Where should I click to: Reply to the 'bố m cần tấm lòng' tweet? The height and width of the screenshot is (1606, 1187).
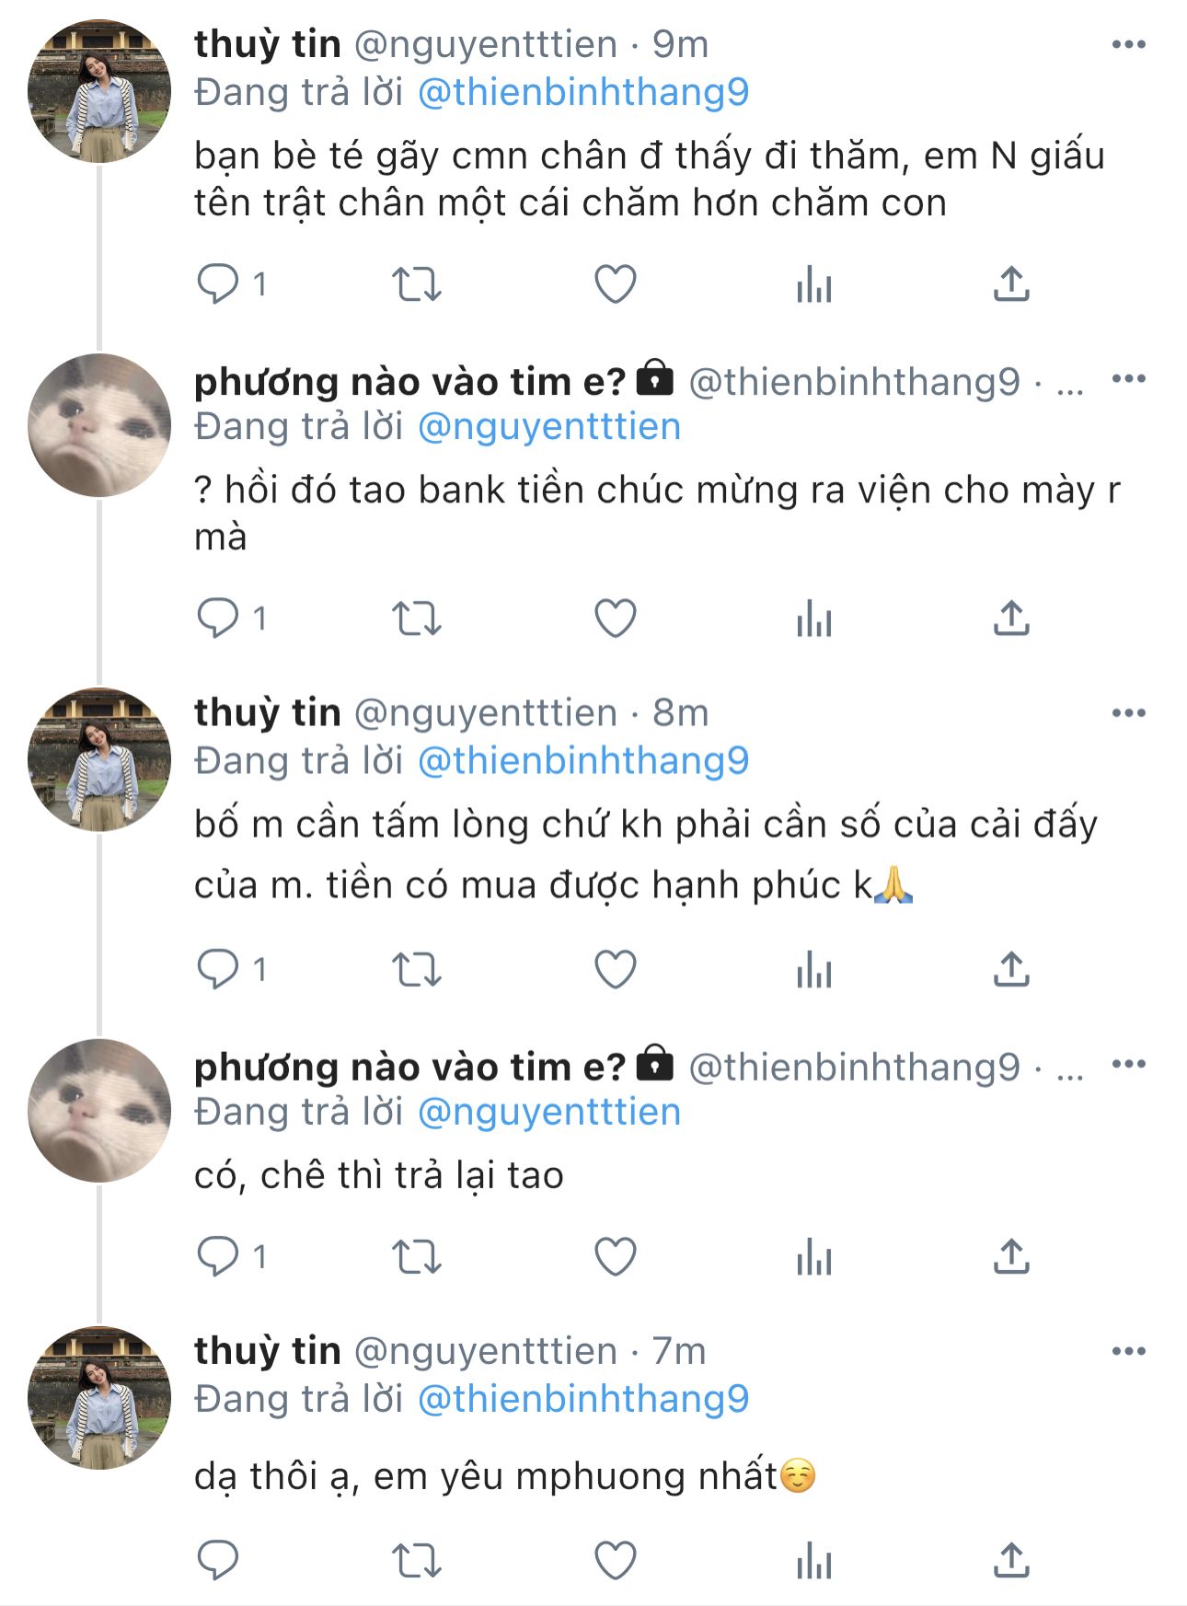218,969
